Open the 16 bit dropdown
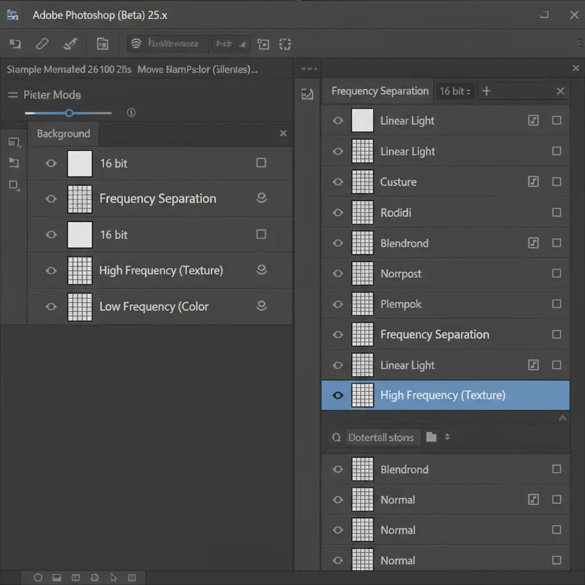 point(455,91)
